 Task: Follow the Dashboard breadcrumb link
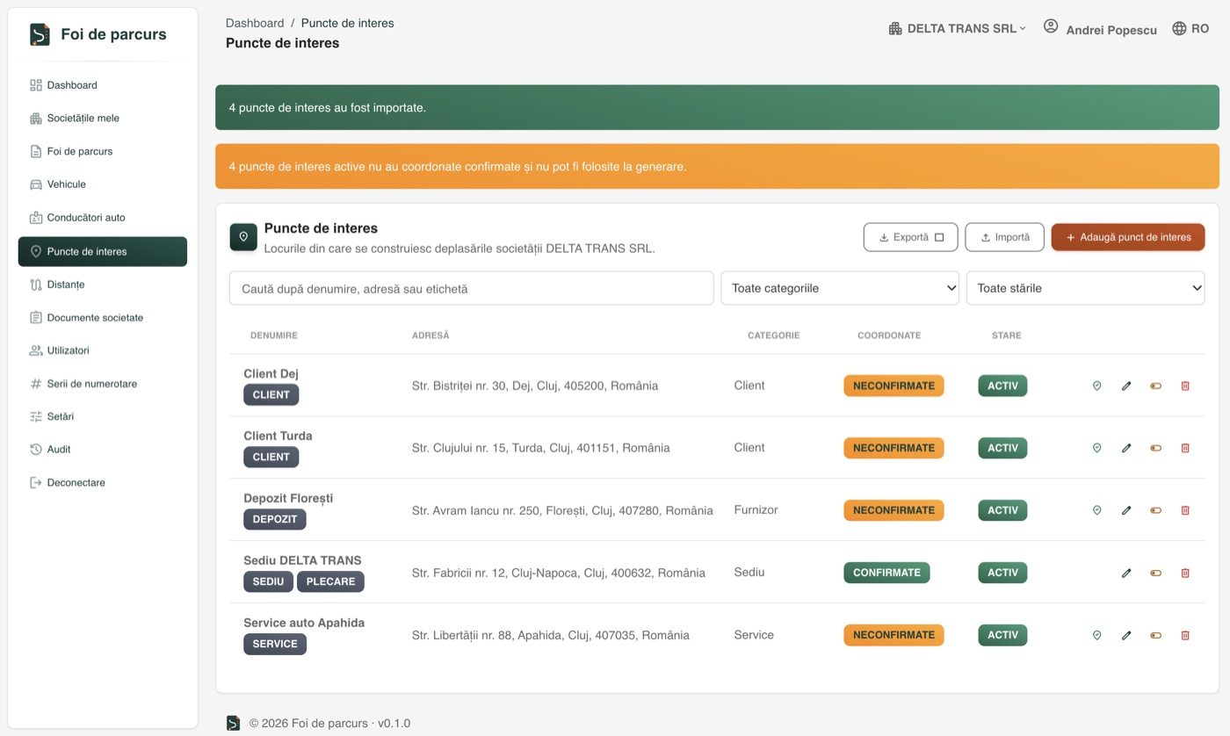[x=255, y=23]
